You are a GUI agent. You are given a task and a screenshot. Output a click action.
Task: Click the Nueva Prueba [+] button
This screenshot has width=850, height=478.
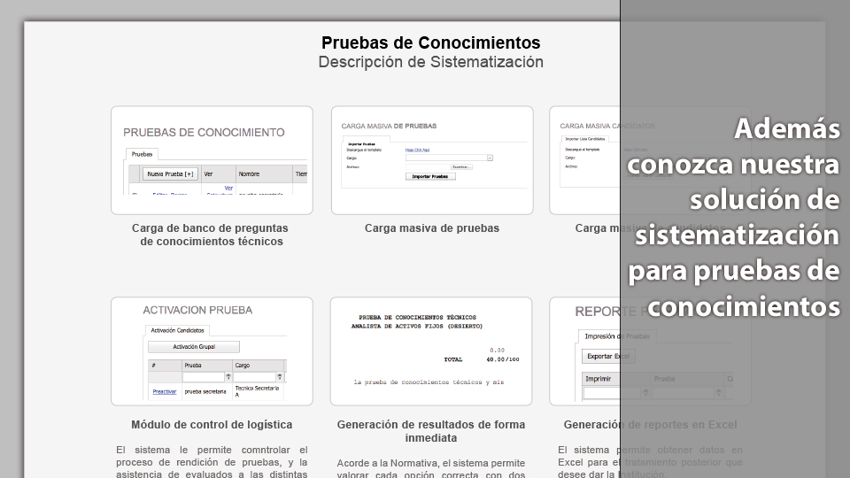[x=171, y=173]
